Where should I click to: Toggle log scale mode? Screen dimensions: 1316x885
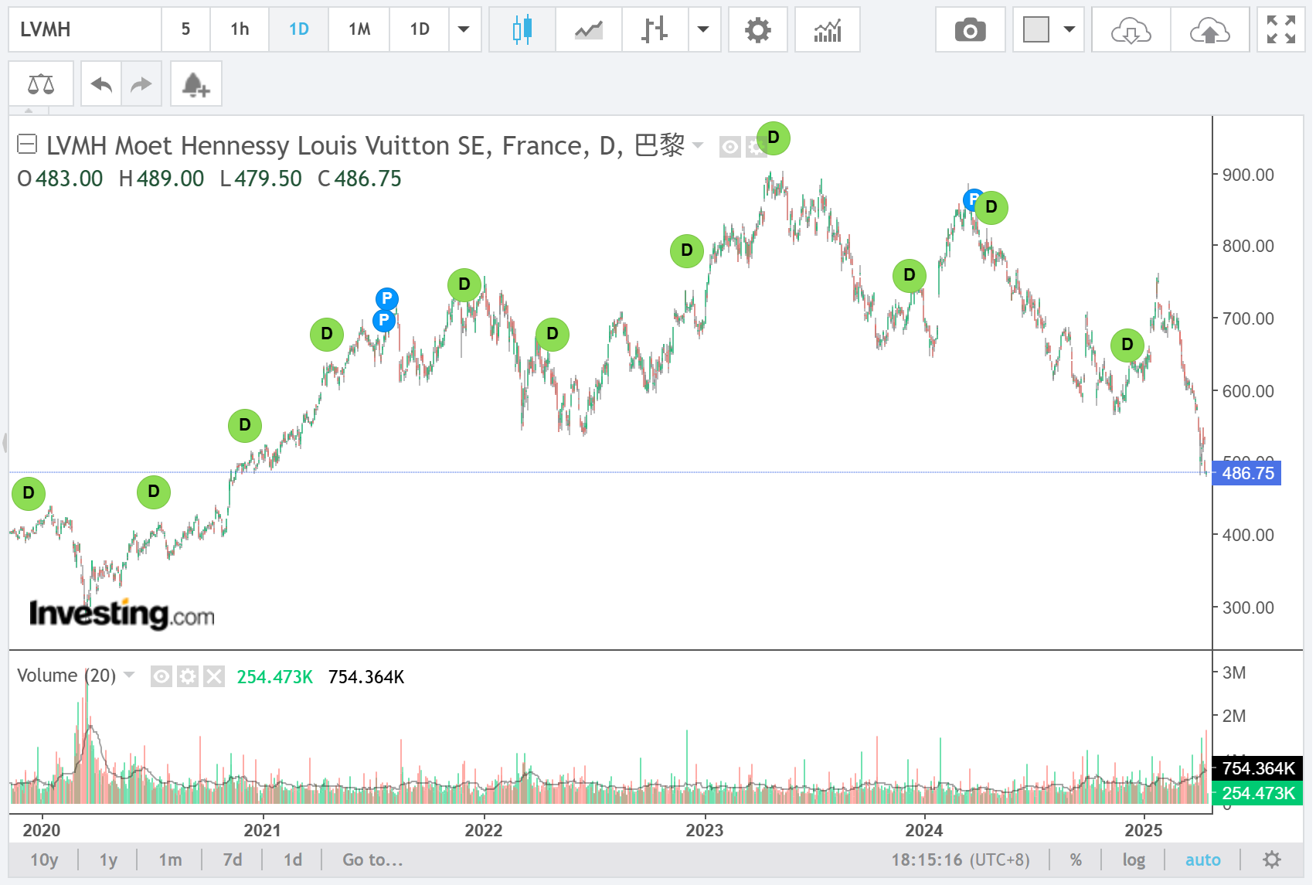click(x=1134, y=859)
